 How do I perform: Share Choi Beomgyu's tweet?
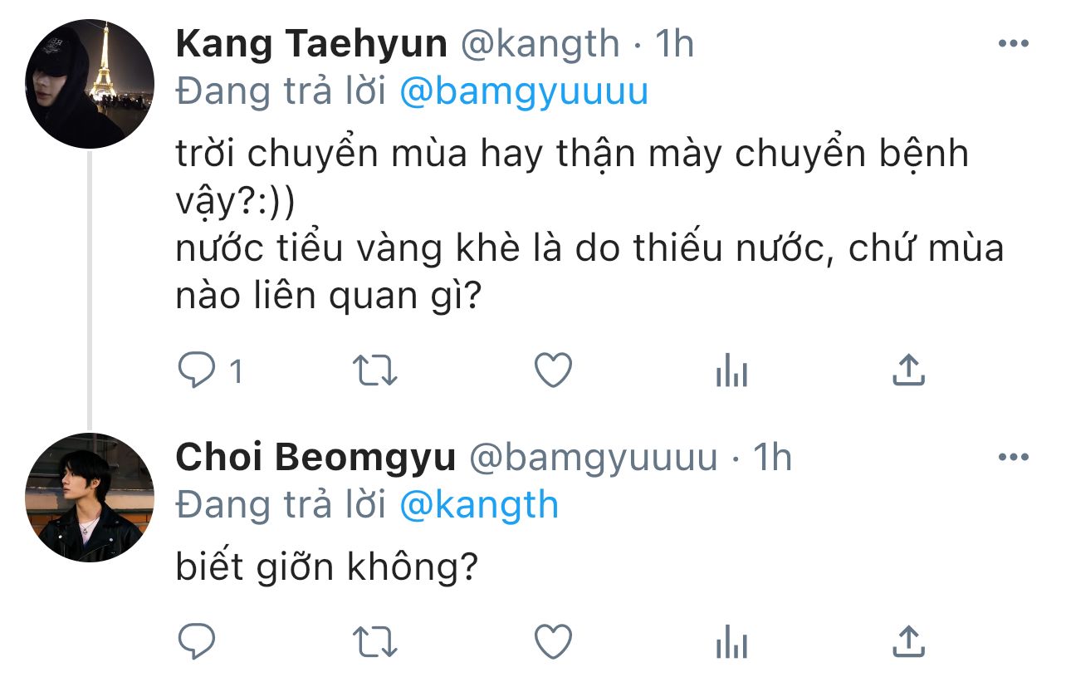coord(908,640)
